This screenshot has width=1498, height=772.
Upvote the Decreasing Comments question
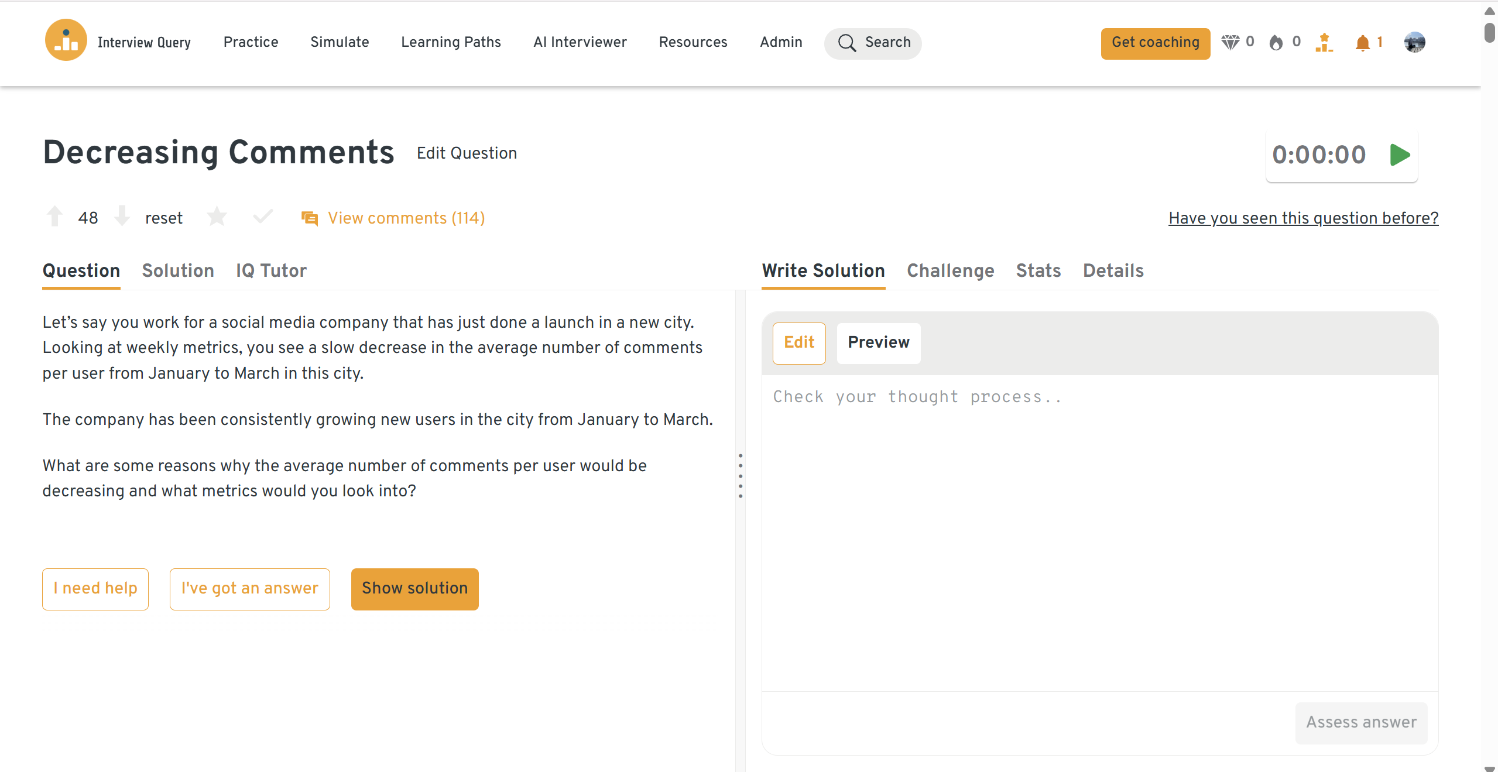55,217
